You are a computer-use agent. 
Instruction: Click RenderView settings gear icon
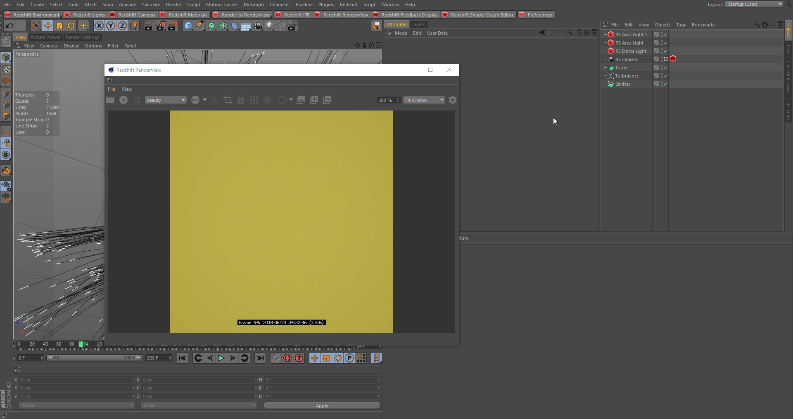[453, 100]
